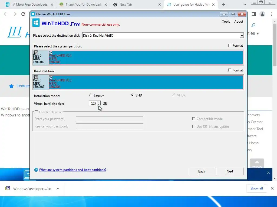The width and height of the screenshot is (277, 207).
Task: Click Show all downloads
Action: [256, 188]
